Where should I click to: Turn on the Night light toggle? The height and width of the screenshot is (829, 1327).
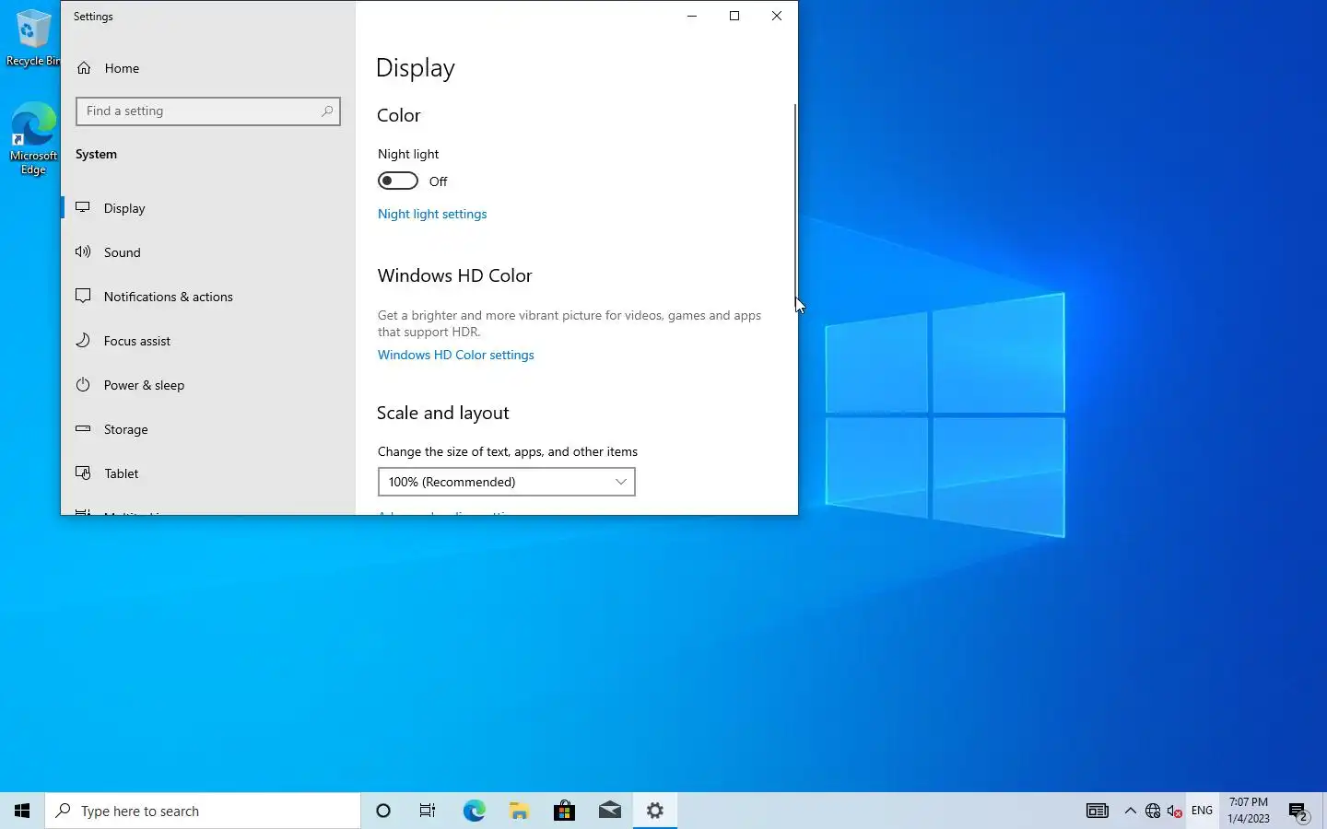(x=398, y=181)
